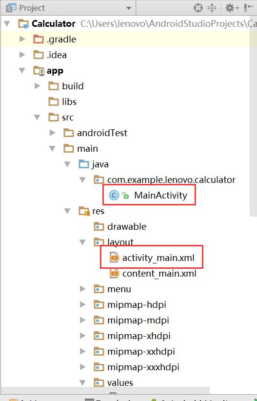Click the hide panel icon

coord(249,8)
